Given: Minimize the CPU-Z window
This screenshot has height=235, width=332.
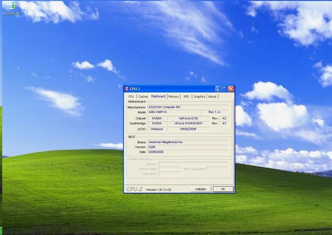Looking at the screenshot, I should [x=218, y=89].
